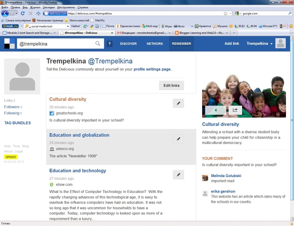The width and height of the screenshot is (294, 226).
Task: Open the NETWORK section
Action: pos(155,44)
